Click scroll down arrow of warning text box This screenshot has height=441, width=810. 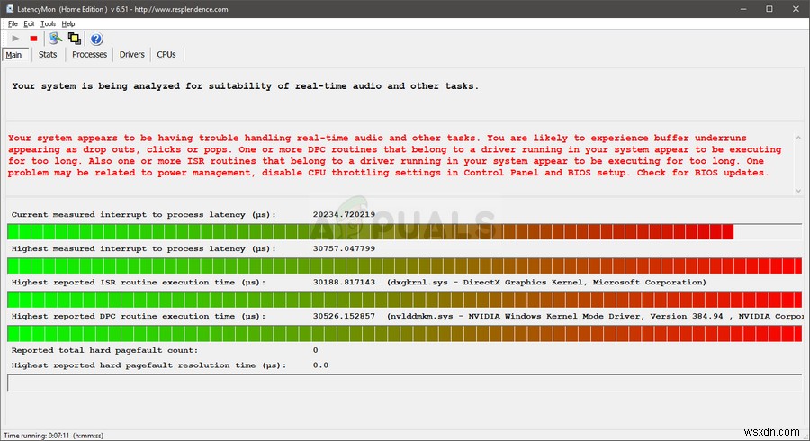click(x=798, y=191)
